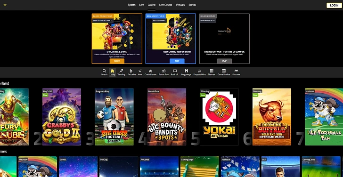Open the Live Casino tab
Image resolution: width=343 pixels, height=177 pixels.
(165, 5)
